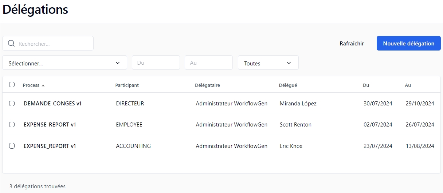Sort by the Participant column header
The height and width of the screenshot is (193, 443).
127,85
